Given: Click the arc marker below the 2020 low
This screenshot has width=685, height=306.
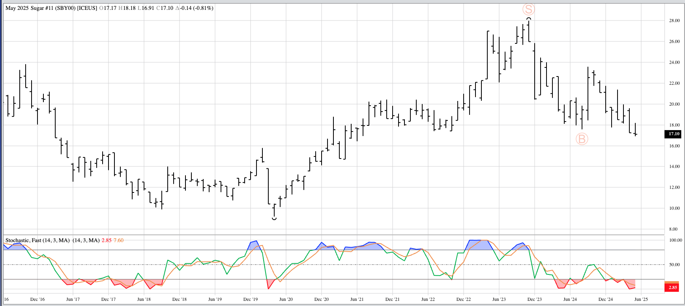Looking at the screenshot, I should coord(274,218).
